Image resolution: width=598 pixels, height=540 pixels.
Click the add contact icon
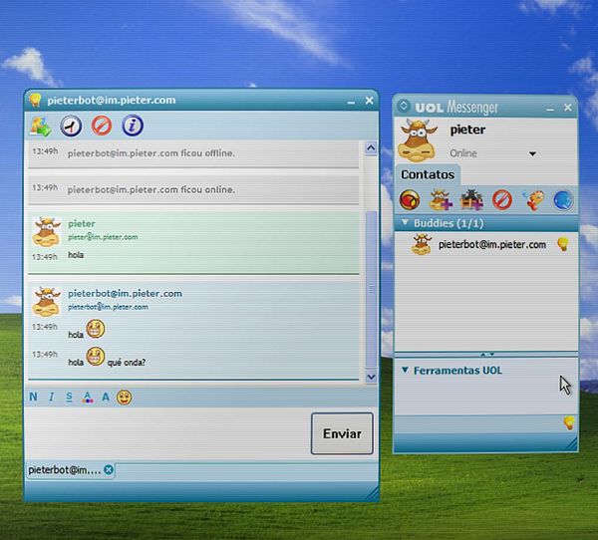tap(441, 200)
